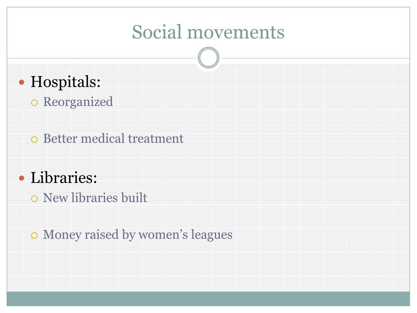417x313 pixels.
Task: Select the 'Hospitals:' heading text
Action: tap(66, 82)
